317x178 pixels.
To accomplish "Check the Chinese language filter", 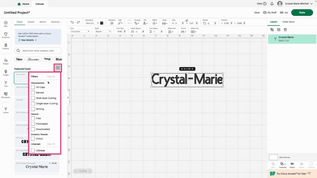I will [x=33, y=150].
